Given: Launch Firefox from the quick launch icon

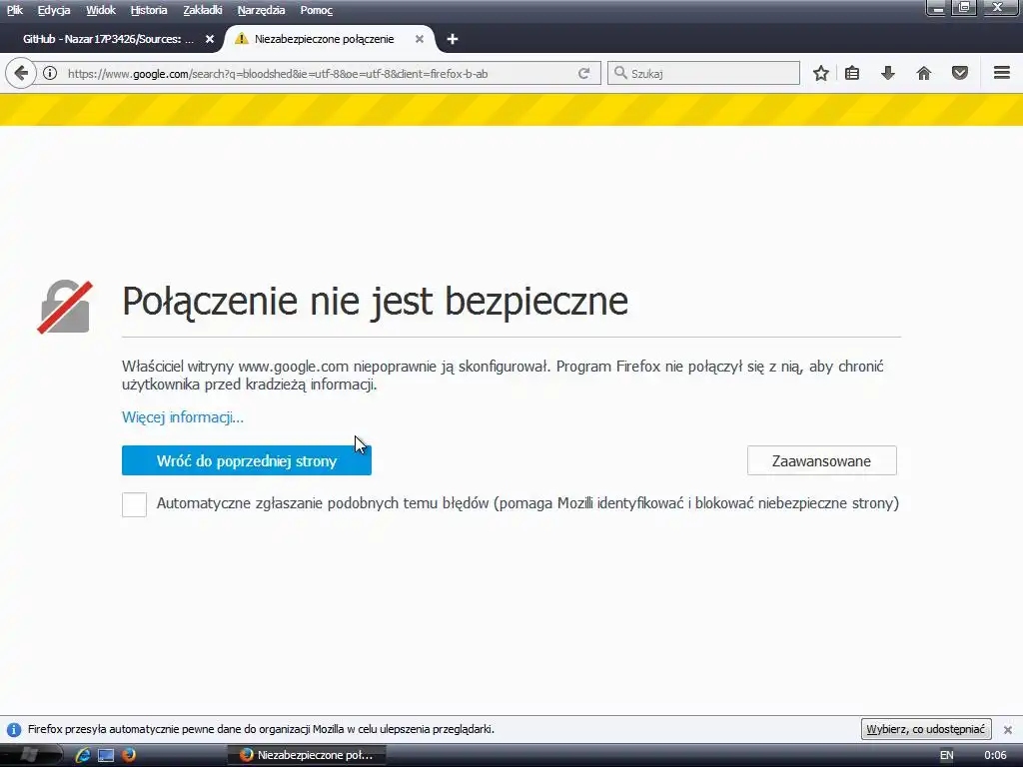Looking at the screenshot, I should pyautogui.click(x=129, y=755).
